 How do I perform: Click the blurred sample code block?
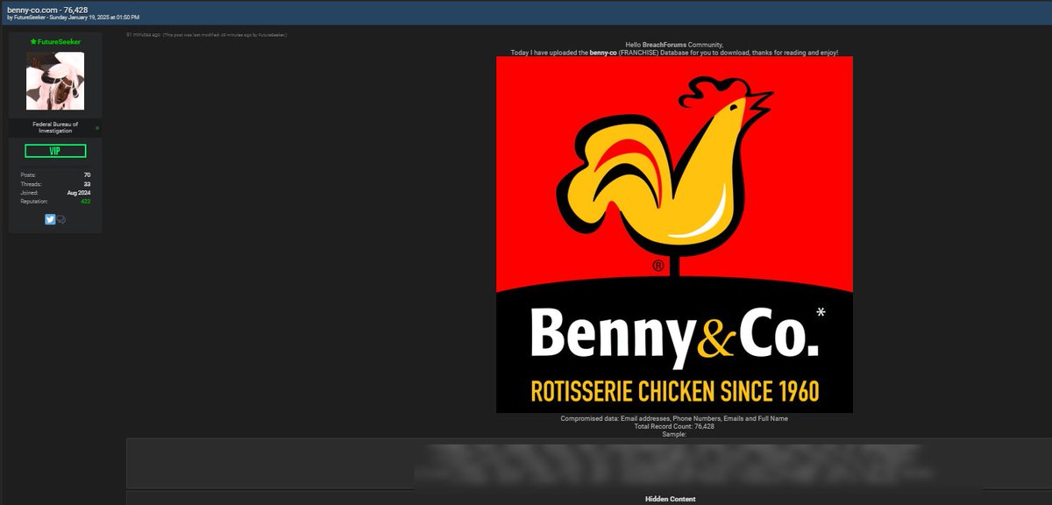click(x=589, y=464)
